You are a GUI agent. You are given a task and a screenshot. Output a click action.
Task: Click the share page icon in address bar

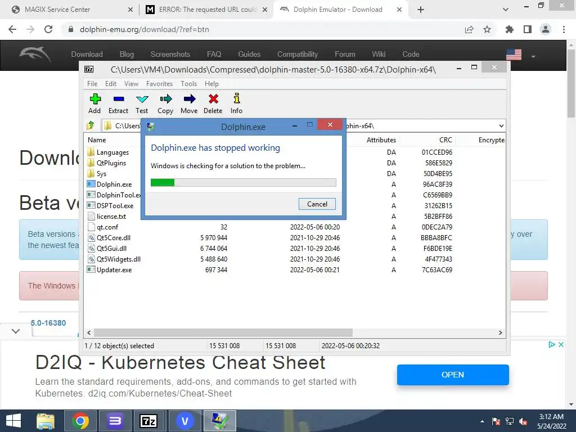click(x=469, y=29)
